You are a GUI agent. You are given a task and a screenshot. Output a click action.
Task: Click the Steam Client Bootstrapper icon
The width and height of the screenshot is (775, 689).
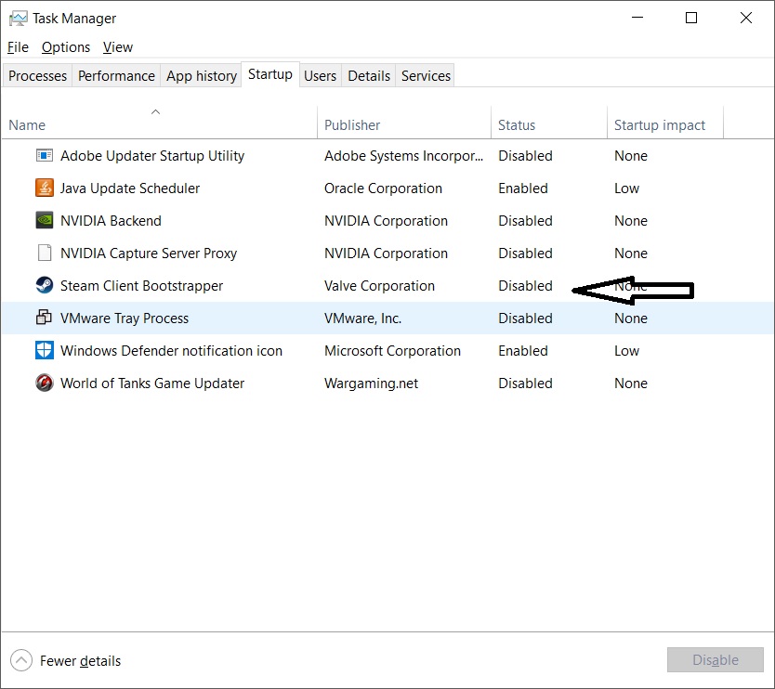(45, 285)
